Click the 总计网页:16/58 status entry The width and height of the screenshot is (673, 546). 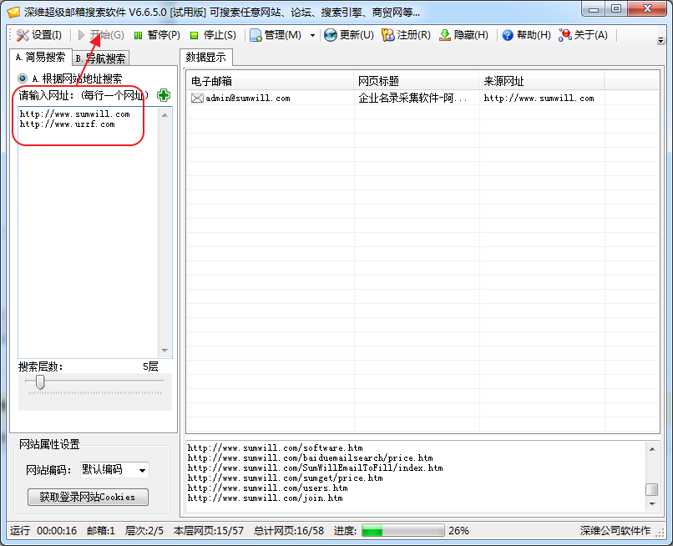[288, 530]
